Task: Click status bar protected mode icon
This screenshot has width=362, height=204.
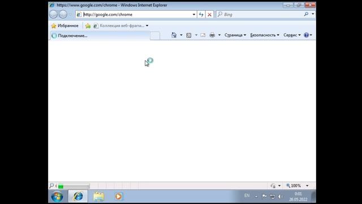Action: pos(273,186)
